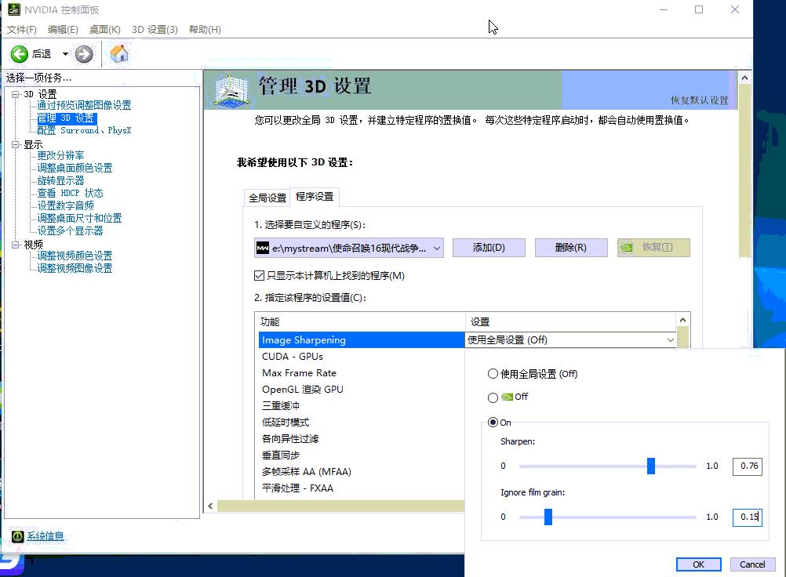The width and height of the screenshot is (786, 577).
Task: Open 设置多个显示器 tree item
Action: click(70, 230)
